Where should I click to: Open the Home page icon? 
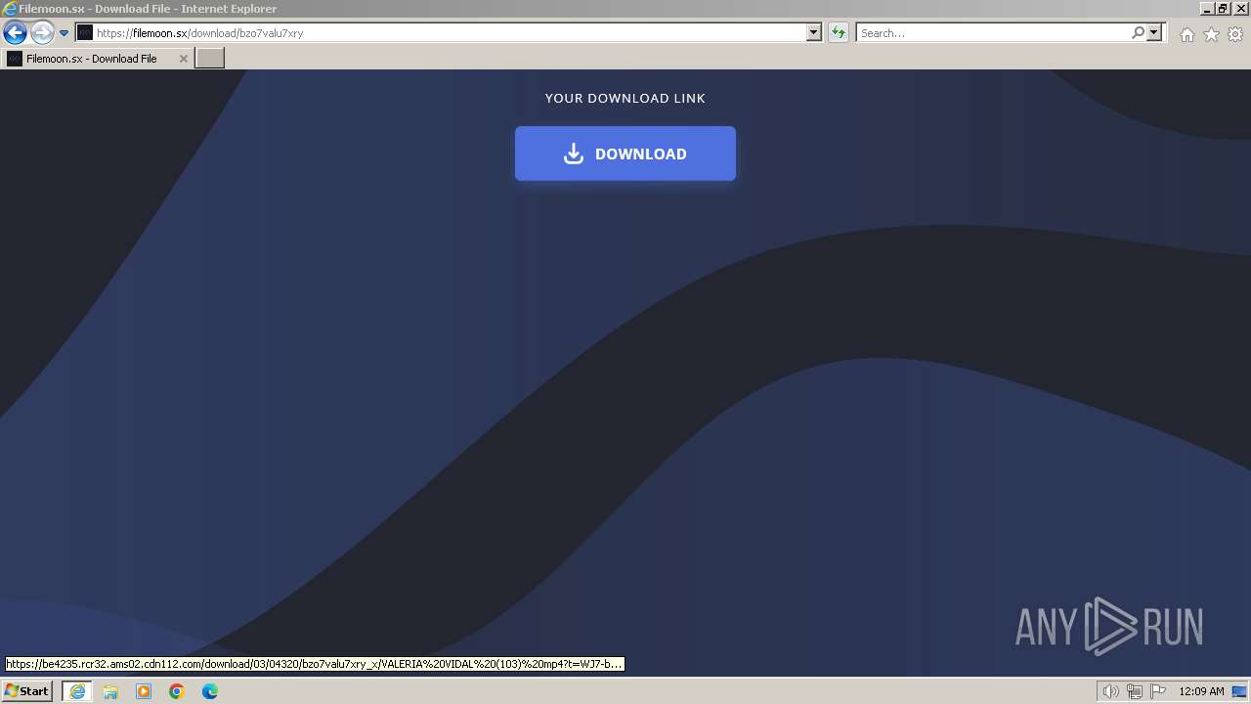point(1186,34)
